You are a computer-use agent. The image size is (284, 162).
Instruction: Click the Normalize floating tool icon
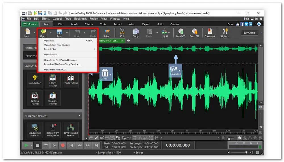coord(175,70)
